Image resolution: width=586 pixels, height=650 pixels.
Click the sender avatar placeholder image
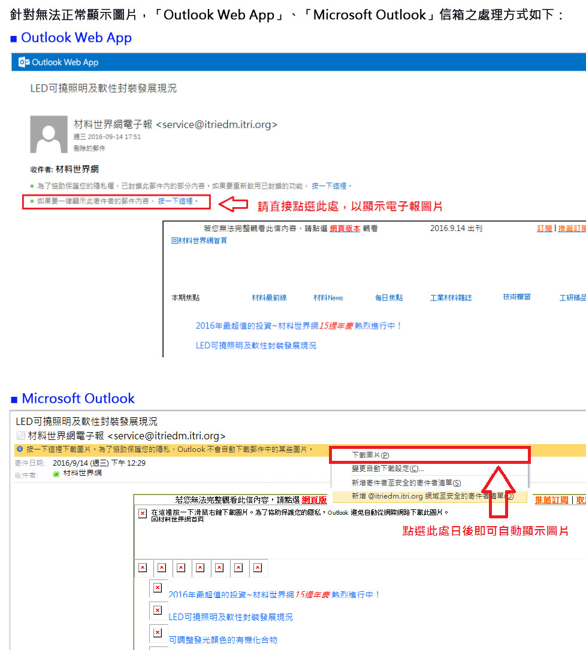(49, 134)
